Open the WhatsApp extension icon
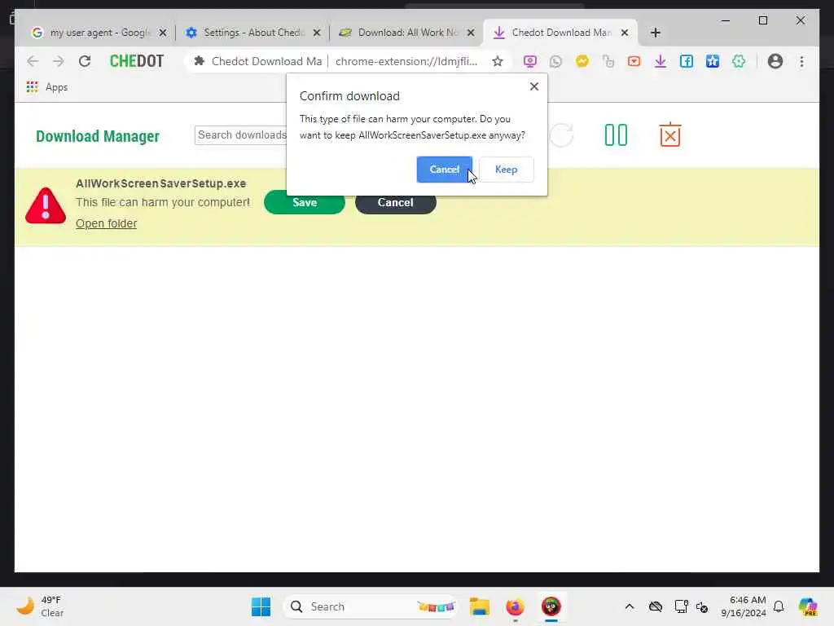The image size is (834, 626). 555,61
